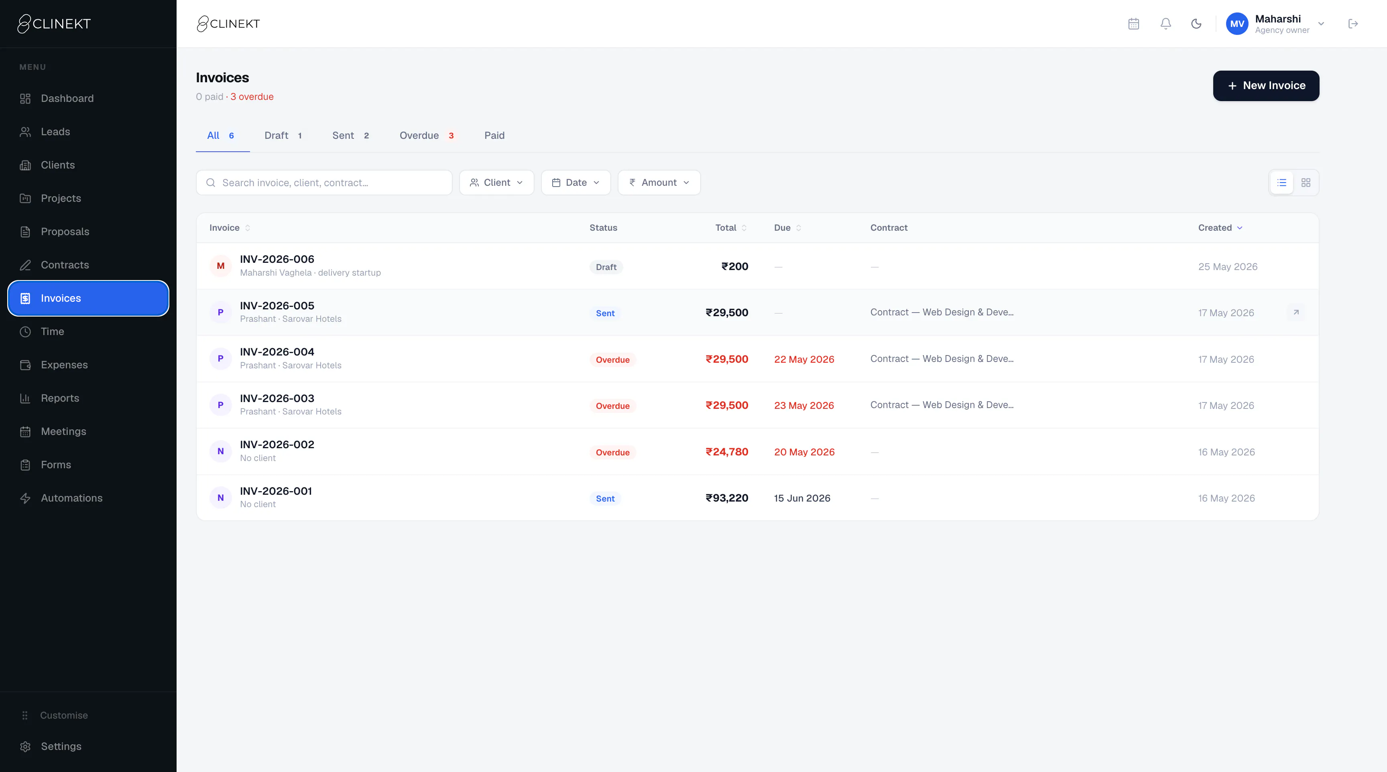1387x772 pixels.
Task: Click the Draft status badge
Action: [606, 267]
